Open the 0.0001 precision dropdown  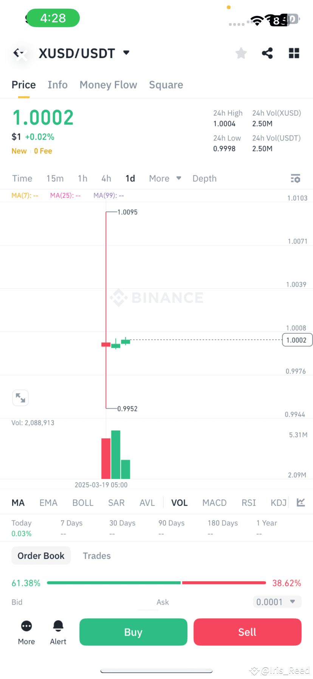tap(277, 602)
